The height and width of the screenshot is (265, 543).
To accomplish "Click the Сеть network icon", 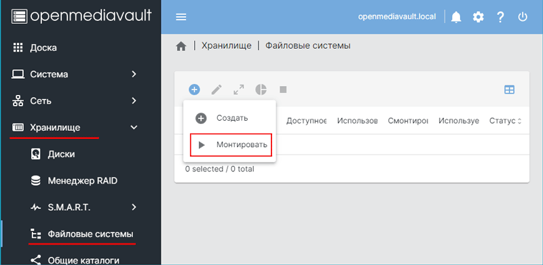I will pyautogui.click(x=18, y=101).
